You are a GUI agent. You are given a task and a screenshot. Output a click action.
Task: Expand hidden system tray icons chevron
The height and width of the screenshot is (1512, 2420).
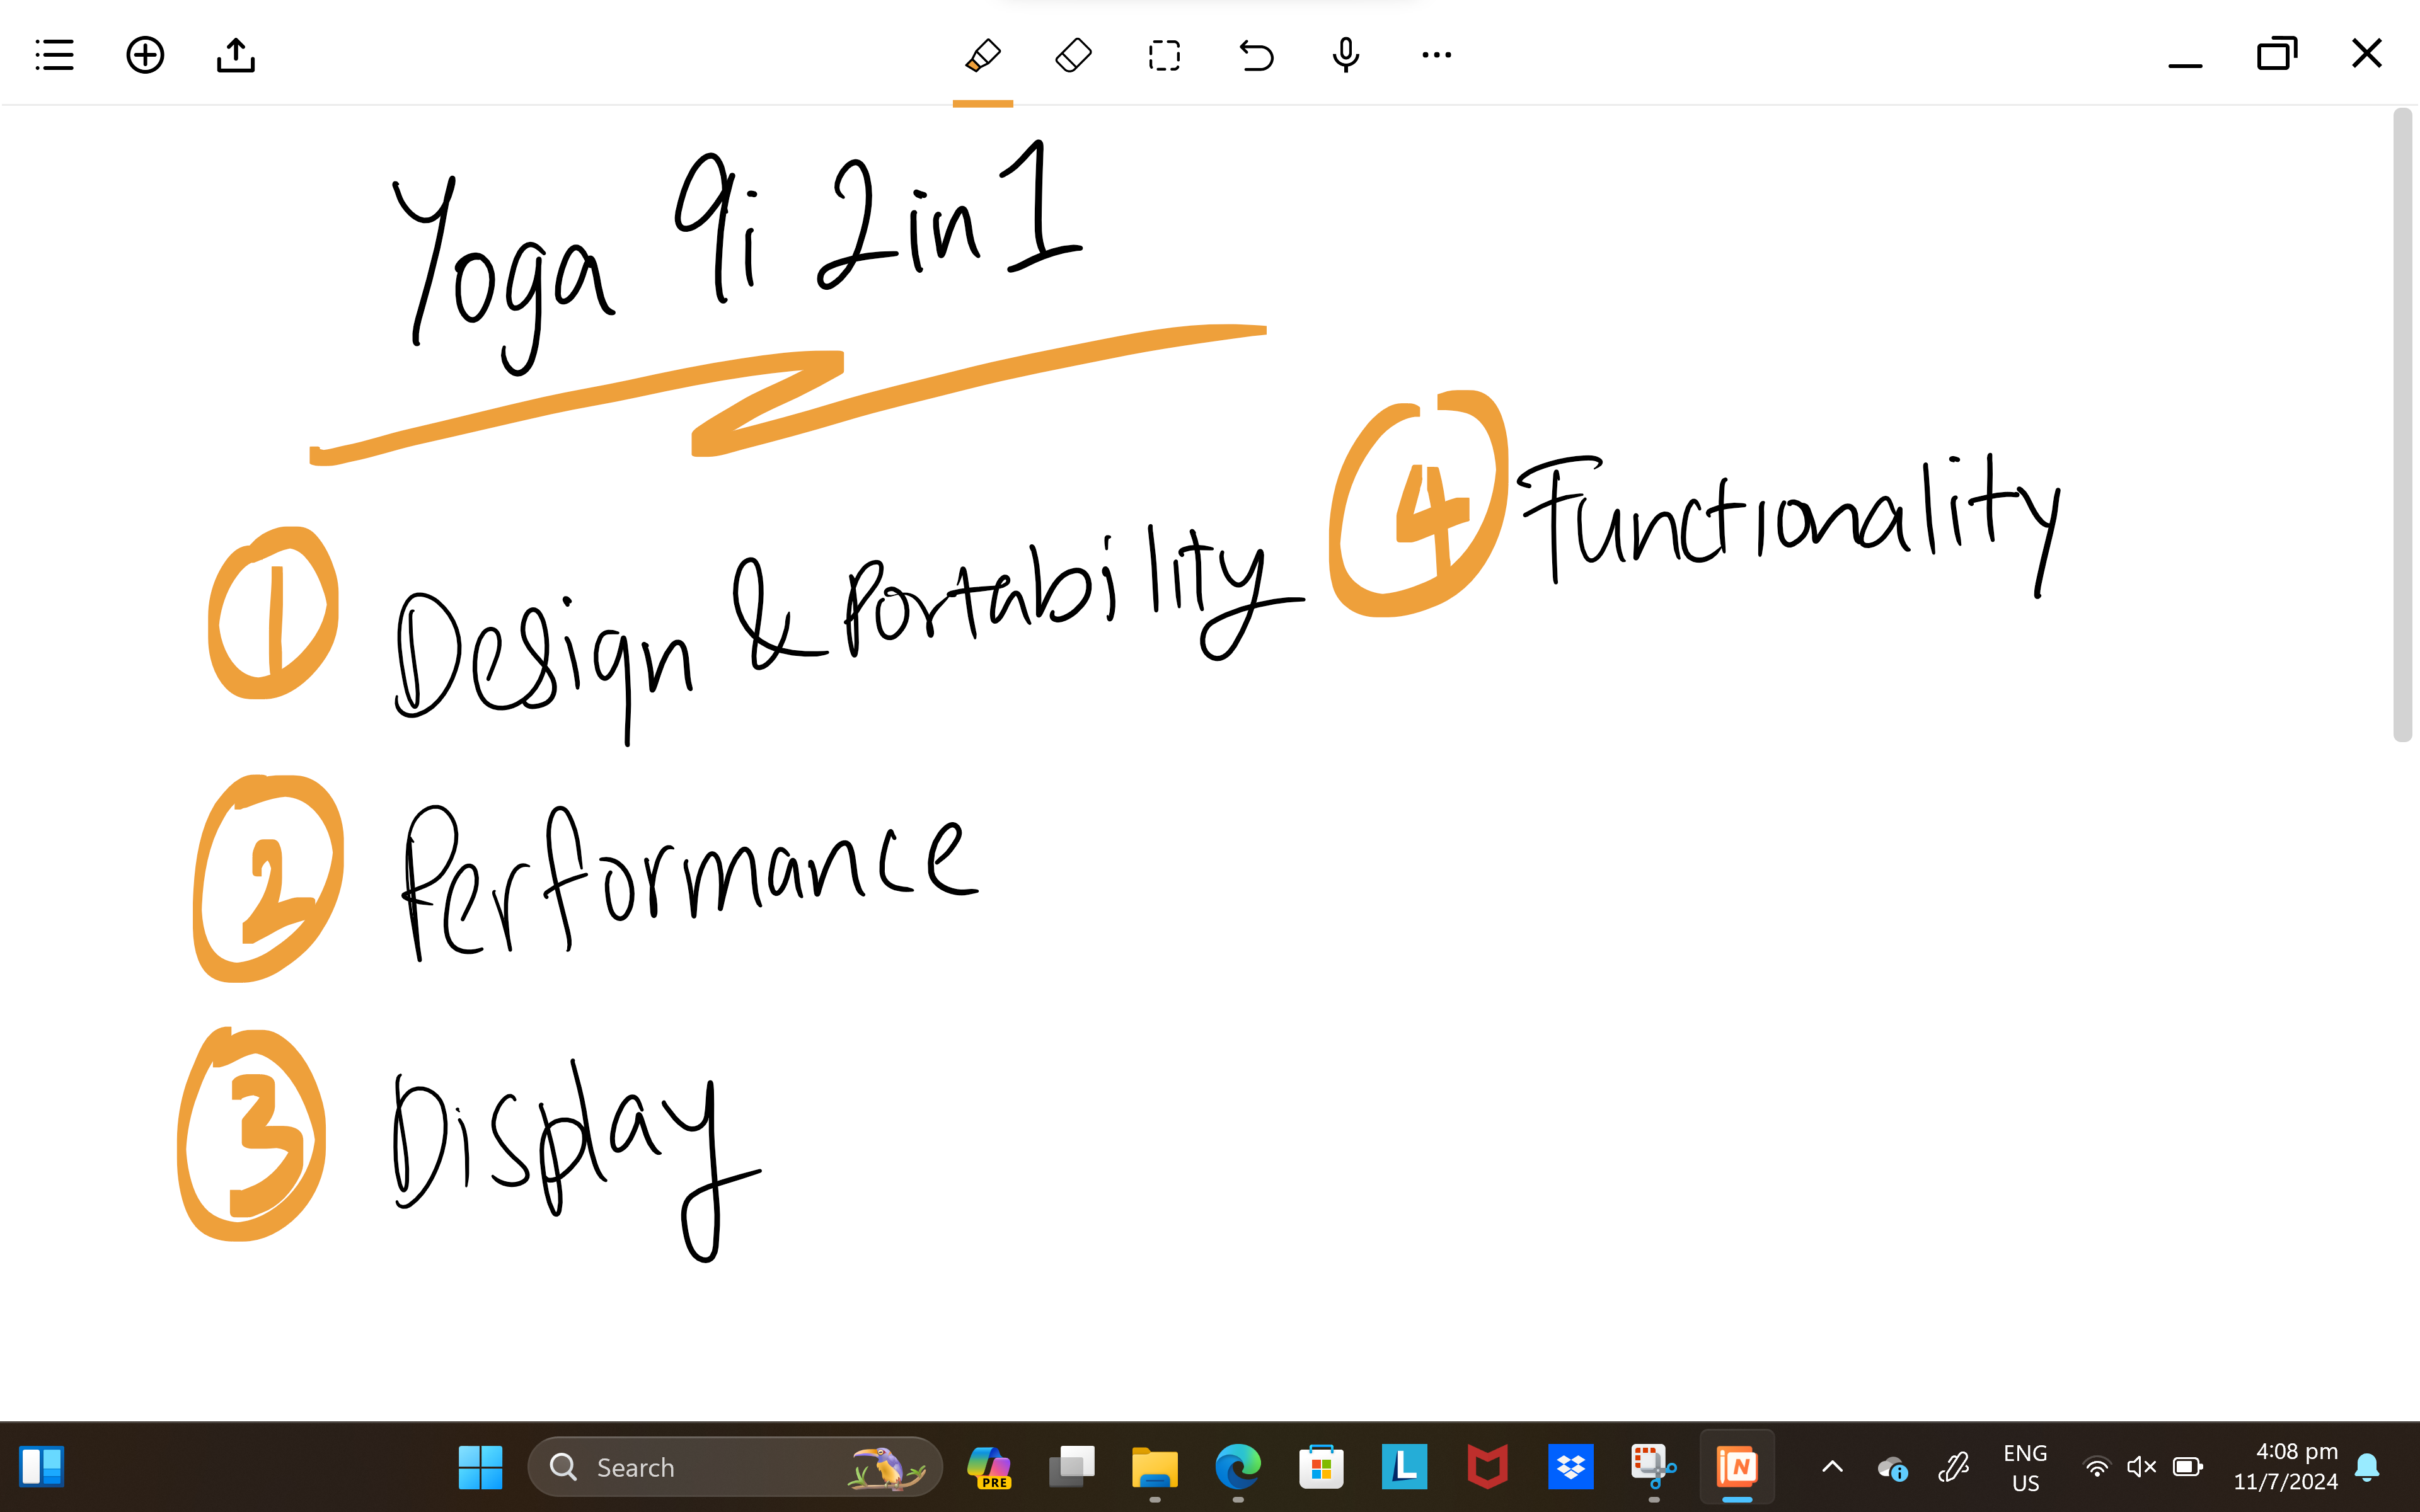[1832, 1467]
